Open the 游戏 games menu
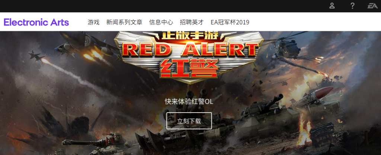Viewport: 381px width, 155px height. tap(93, 22)
